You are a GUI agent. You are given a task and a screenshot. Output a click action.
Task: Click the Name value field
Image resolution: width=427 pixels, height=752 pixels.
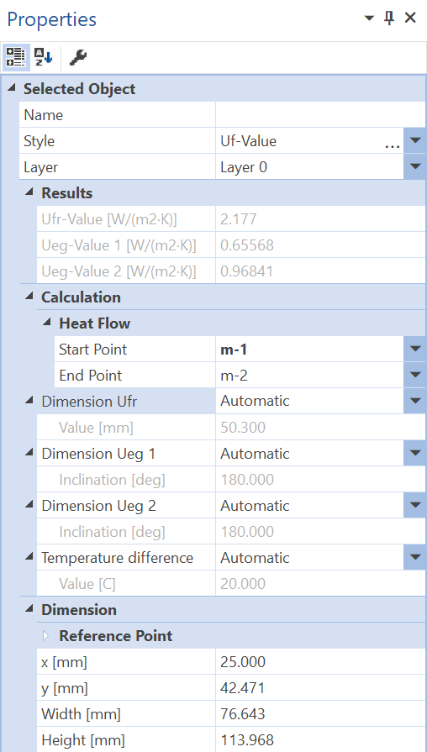(320, 116)
